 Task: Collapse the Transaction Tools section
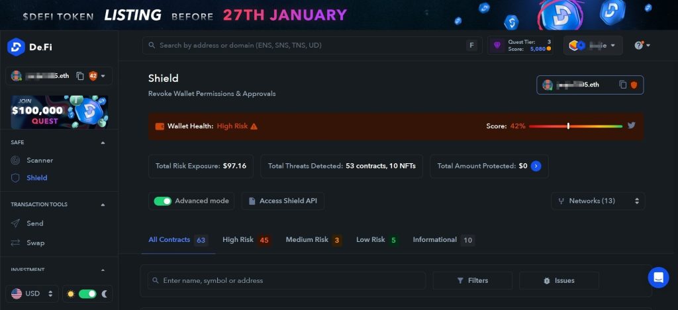(103, 205)
